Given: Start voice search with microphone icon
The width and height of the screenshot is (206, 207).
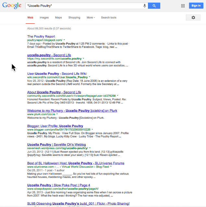Looking at the screenshot, I should click(x=145, y=6).
